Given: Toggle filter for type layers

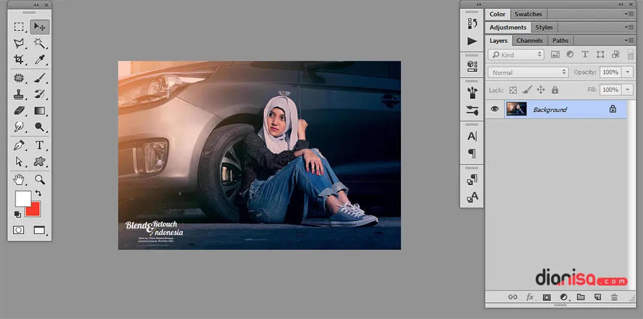Looking at the screenshot, I should point(585,55).
